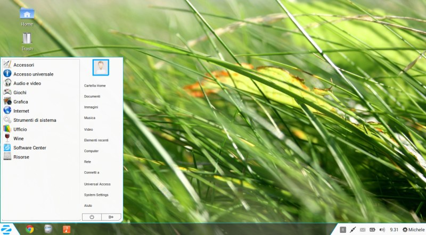
Task: Click the Grafica category icon
Action: click(7, 101)
